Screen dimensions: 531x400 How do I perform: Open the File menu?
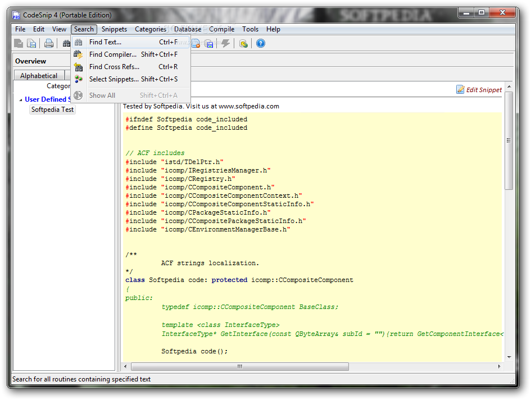(20, 29)
